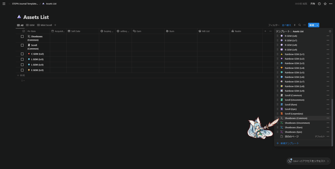Open database view options ellipsis
The height and width of the screenshot is (169, 335).
point(305,25)
